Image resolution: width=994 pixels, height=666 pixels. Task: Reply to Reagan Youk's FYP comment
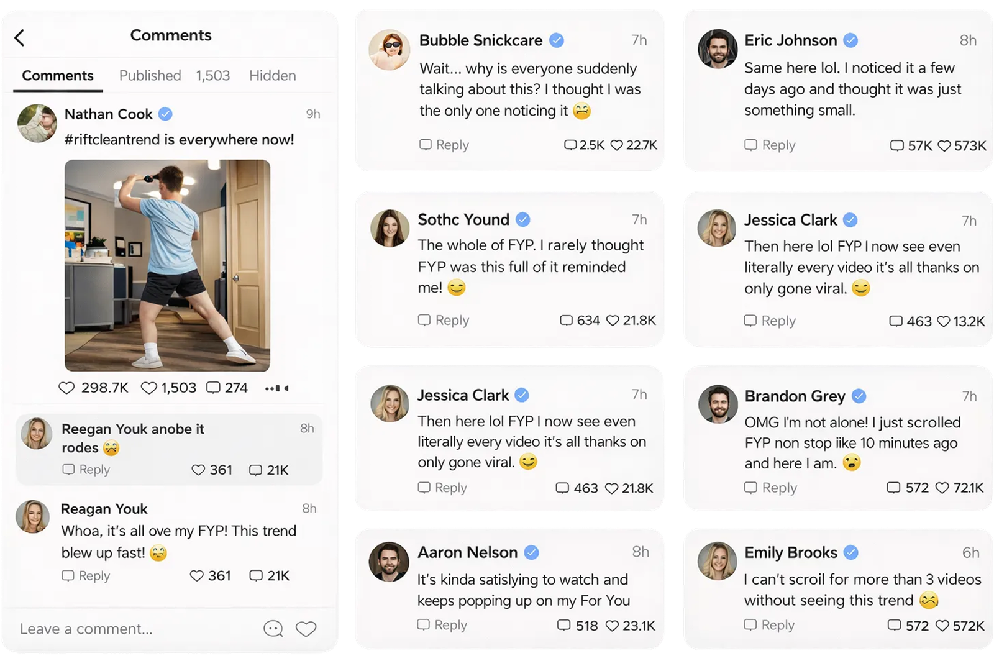click(x=86, y=576)
